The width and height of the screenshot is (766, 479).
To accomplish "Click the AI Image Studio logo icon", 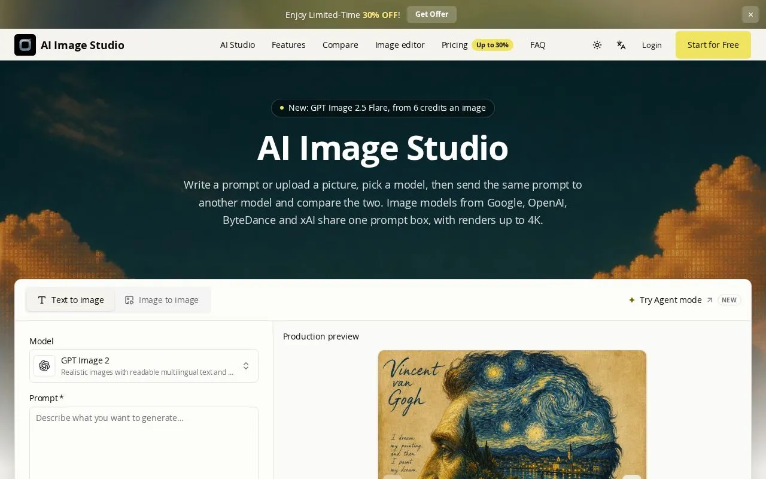I will (x=25, y=45).
